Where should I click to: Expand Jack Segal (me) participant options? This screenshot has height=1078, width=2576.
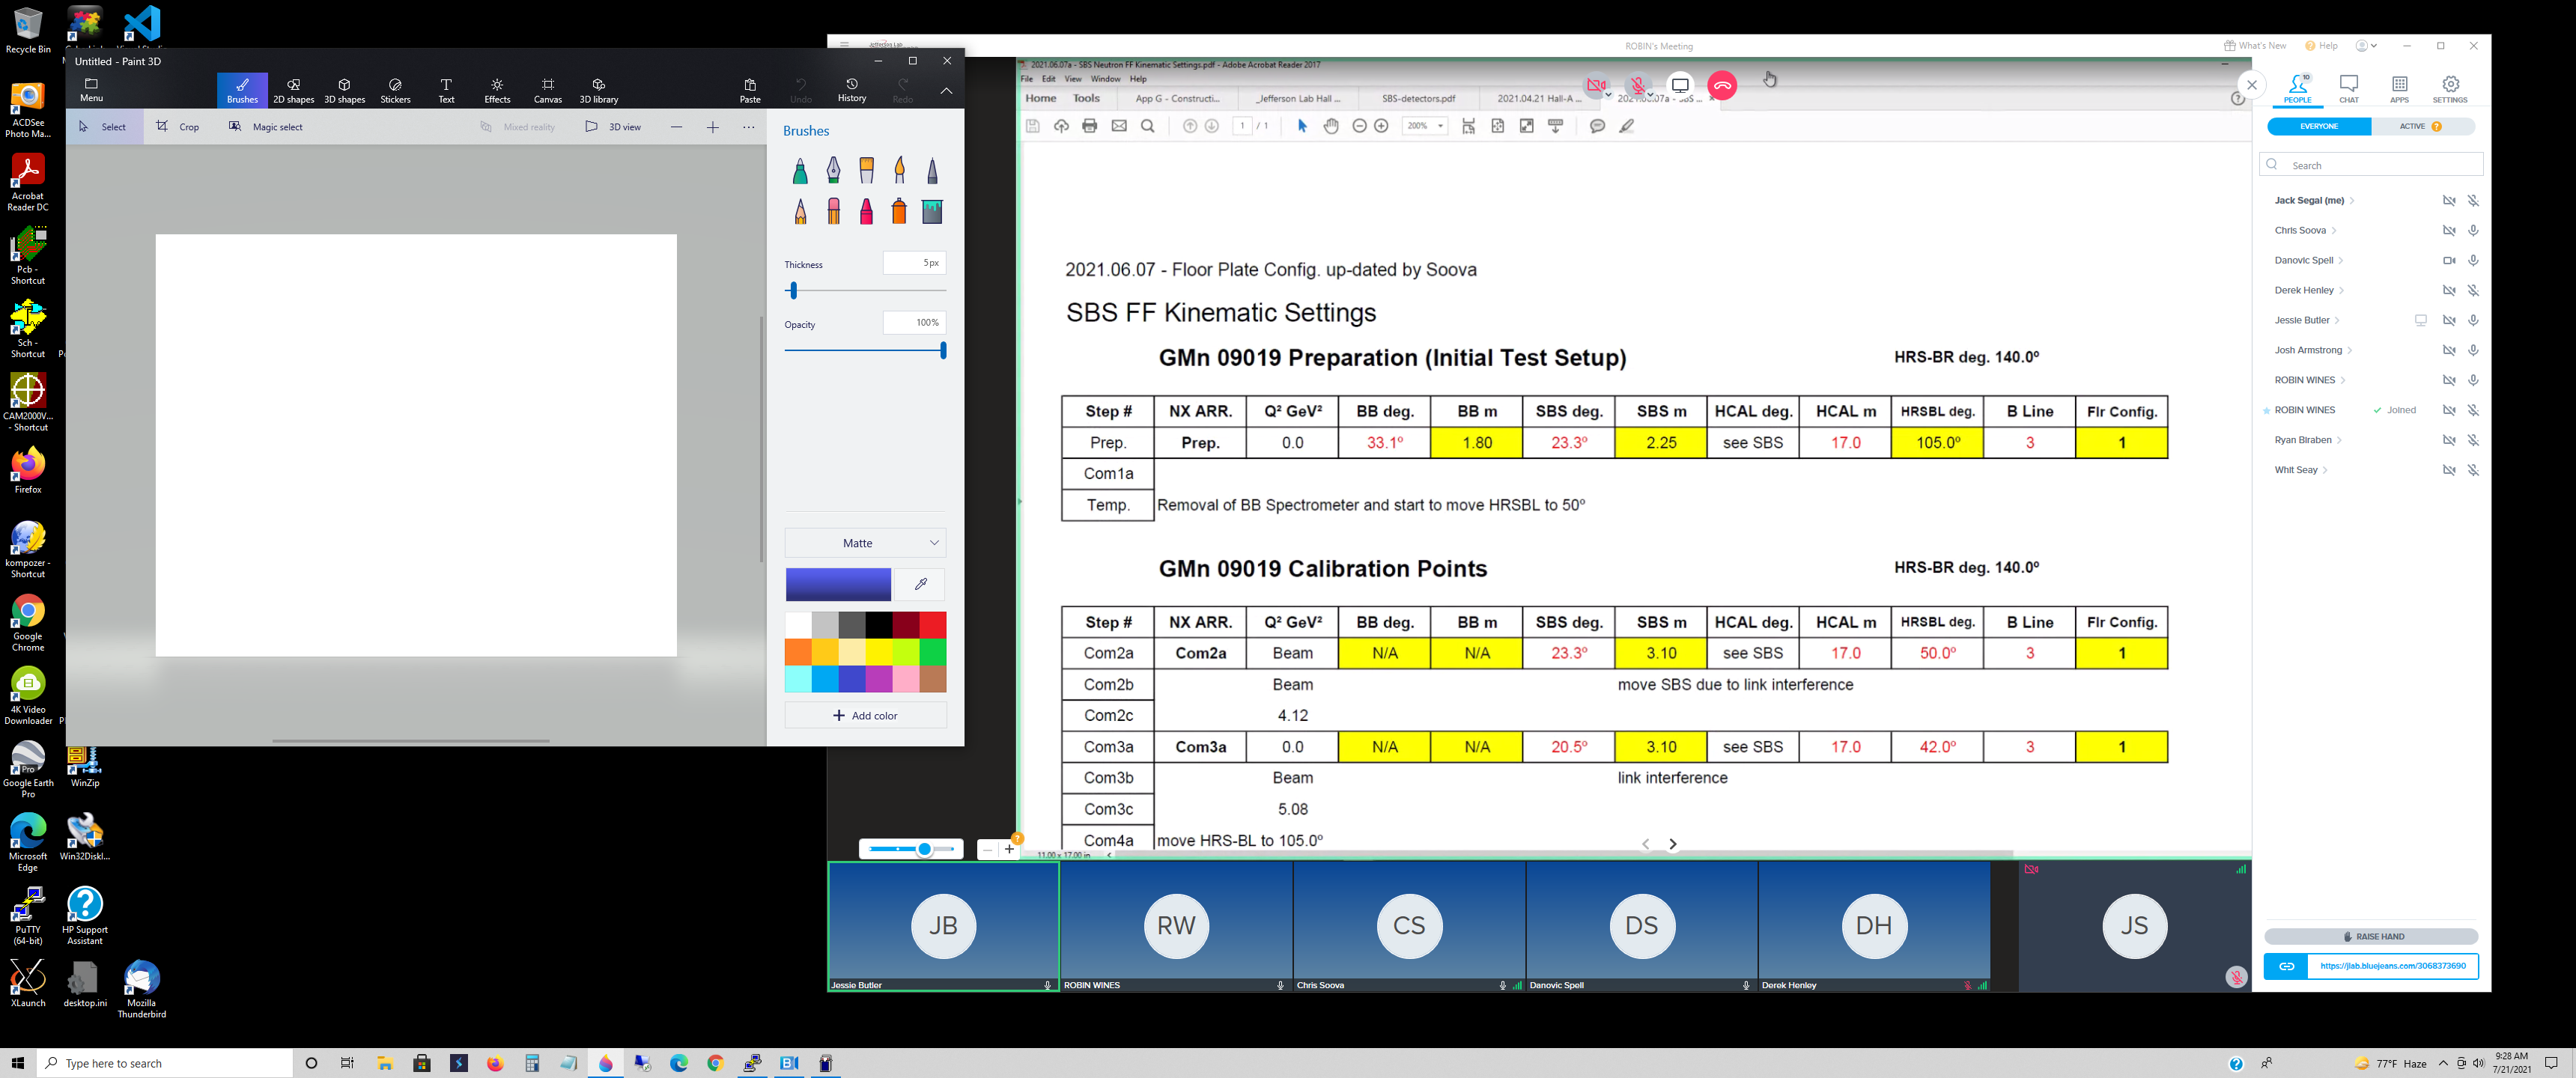pyautogui.click(x=2352, y=201)
